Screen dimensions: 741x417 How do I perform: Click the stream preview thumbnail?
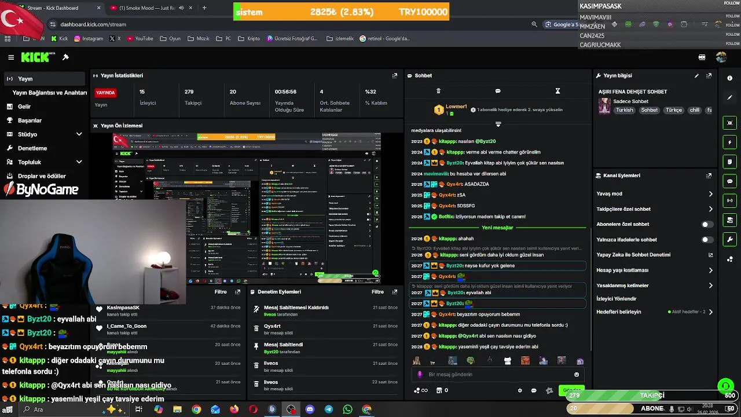click(247, 209)
